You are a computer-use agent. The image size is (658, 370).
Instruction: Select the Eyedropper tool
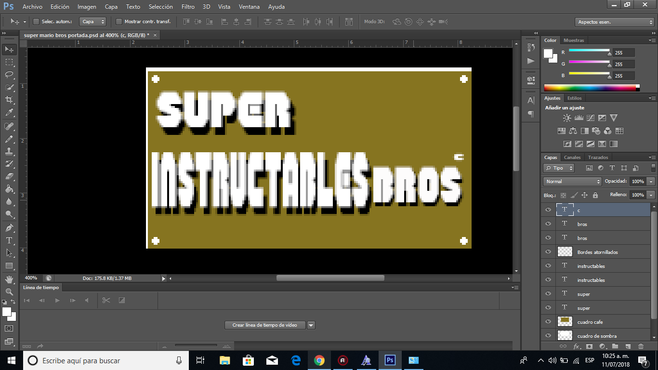tap(9, 113)
